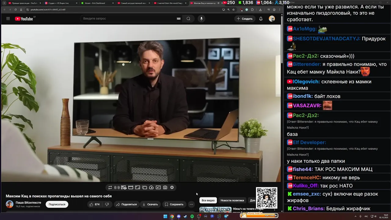Open more actions three-dot menu
The width and height of the screenshot is (391, 220).
pyautogui.click(x=191, y=204)
